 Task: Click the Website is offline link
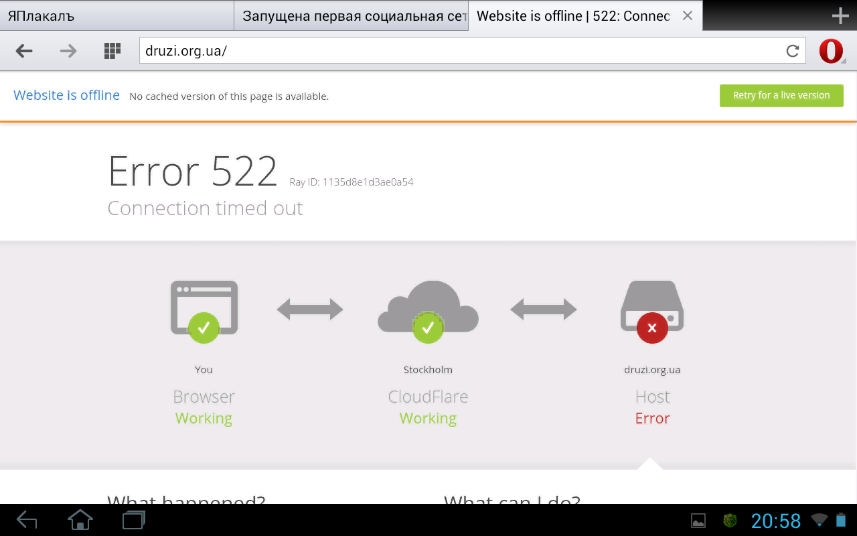pyautogui.click(x=66, y=95)
